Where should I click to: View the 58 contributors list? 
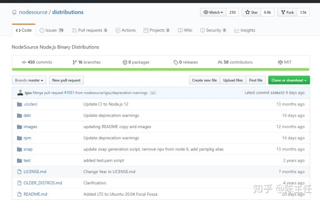(x=235, y=62)
